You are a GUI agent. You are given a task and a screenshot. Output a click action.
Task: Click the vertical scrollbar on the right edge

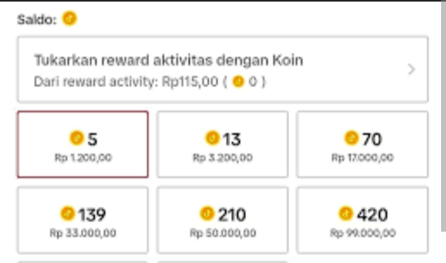[444, 115]
